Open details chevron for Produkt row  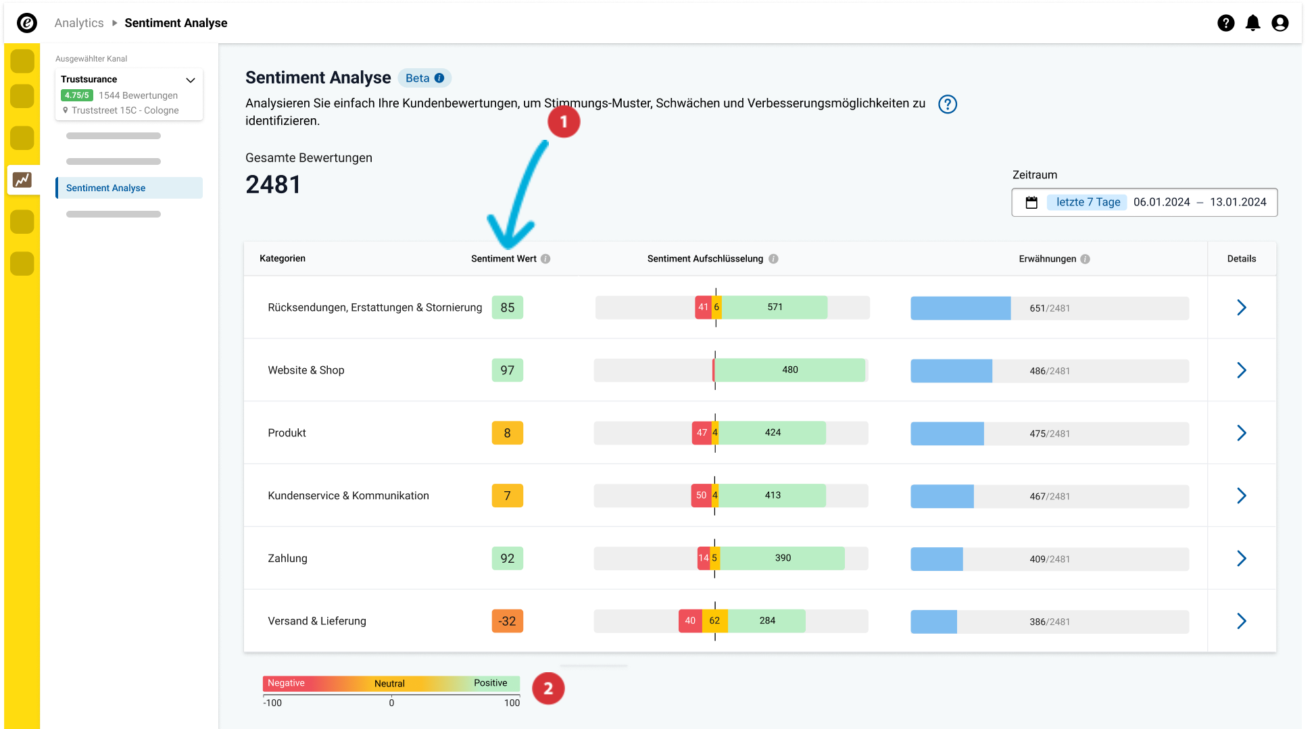point(1241,433)
